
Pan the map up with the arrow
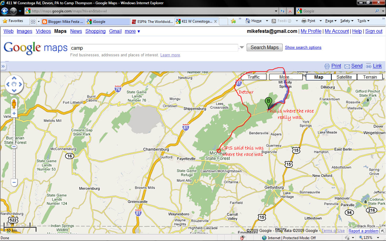pos(14,78)
